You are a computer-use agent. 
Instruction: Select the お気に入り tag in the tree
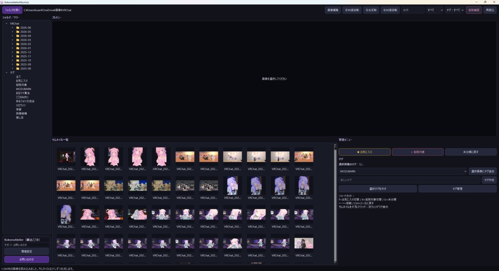(x=21, y=81)
